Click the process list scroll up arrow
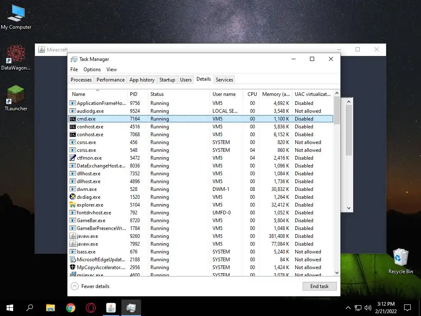Image resolution: width=421 pixels, height=316 pixels. point(337,93)
